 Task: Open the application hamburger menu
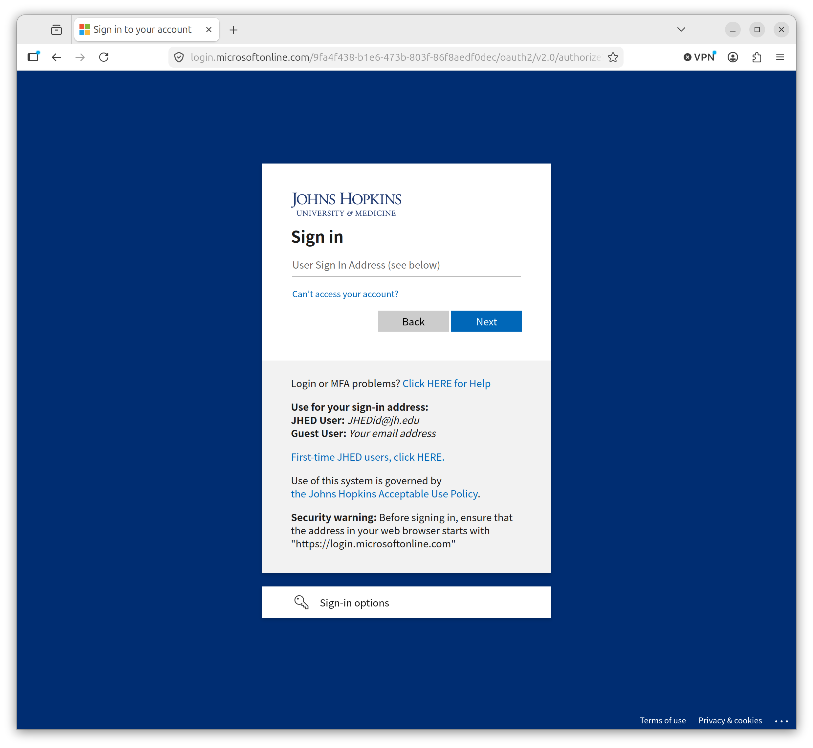pyautogui.click(x=780, y=57)
